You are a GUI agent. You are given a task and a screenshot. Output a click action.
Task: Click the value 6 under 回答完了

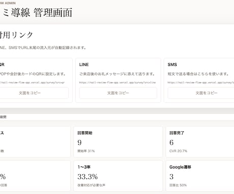[x=171, y=142]
